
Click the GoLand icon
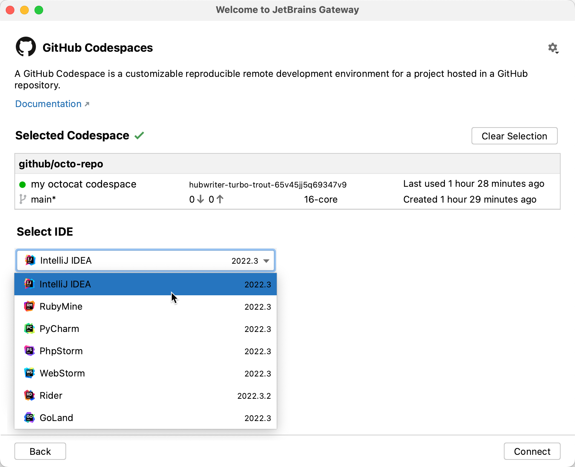point(29,417)
